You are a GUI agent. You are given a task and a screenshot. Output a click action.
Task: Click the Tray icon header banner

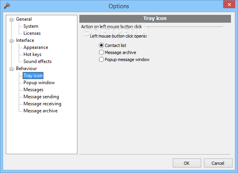tap(155, 19)
